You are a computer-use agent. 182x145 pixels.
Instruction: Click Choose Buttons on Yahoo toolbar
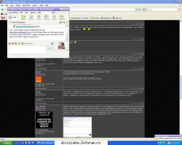[75, 18]
